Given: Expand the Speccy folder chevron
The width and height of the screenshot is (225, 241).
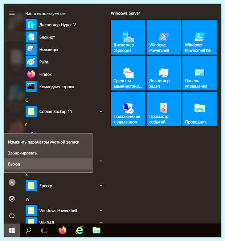Looking at the screenshot, I should (x=101, y=185).
